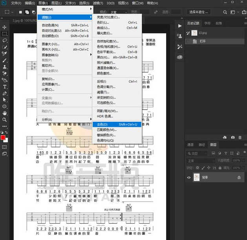Select the Hand tool
The image size is (247, 240).
[x=4, y=113]
